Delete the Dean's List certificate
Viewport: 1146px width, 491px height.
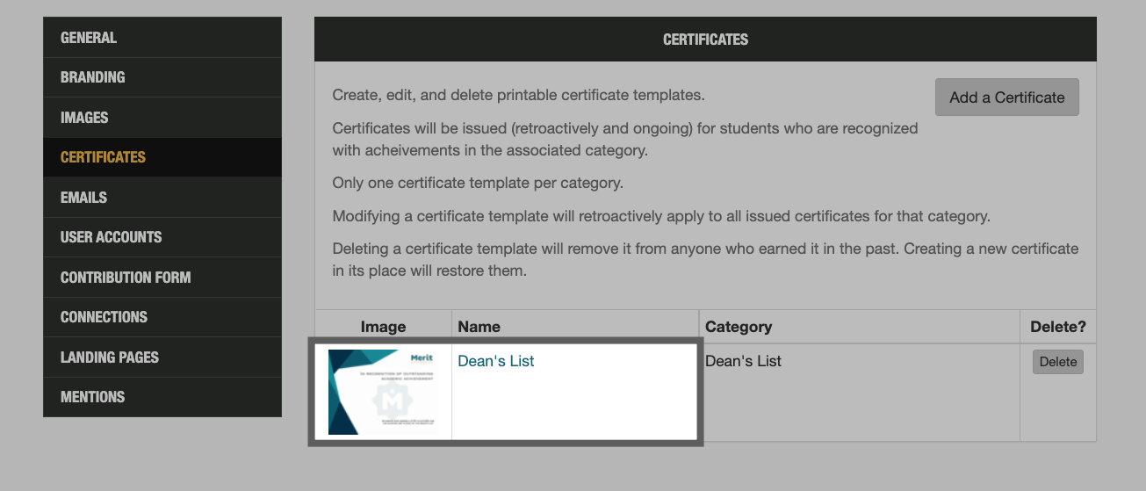point(1057,362)
